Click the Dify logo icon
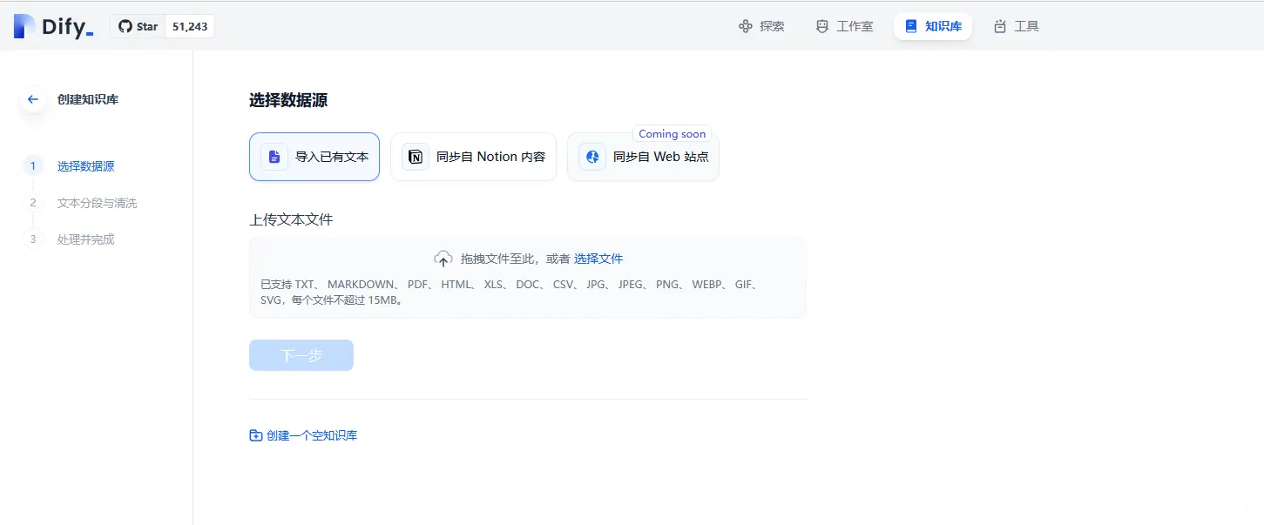Viewport: 1264px width, 525px height. click(x=23, y=26)
